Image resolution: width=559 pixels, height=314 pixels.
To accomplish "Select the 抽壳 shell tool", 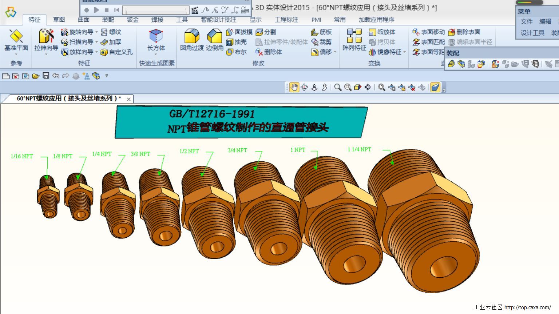I will [236, 42].
